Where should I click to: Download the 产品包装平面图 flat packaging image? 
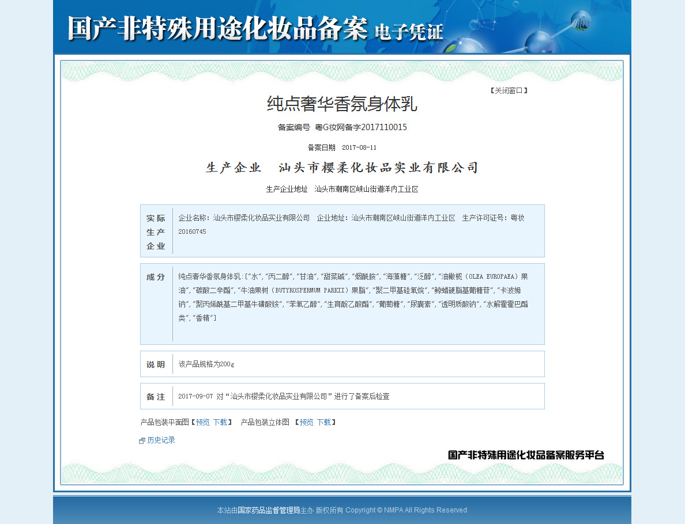[x=220, y=422]
